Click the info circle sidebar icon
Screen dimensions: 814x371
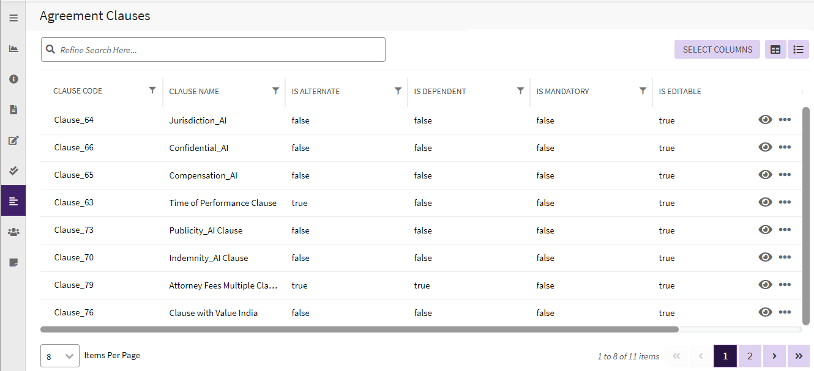pos(13,79)
